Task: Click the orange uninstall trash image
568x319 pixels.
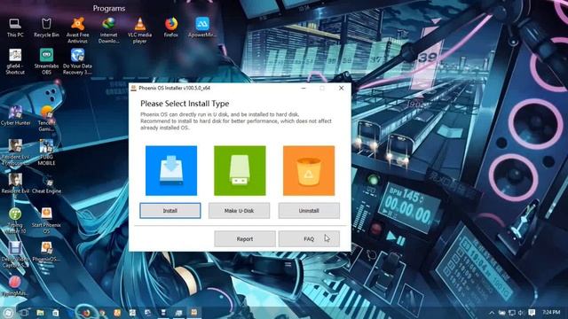Action: [x=309, y=171]
